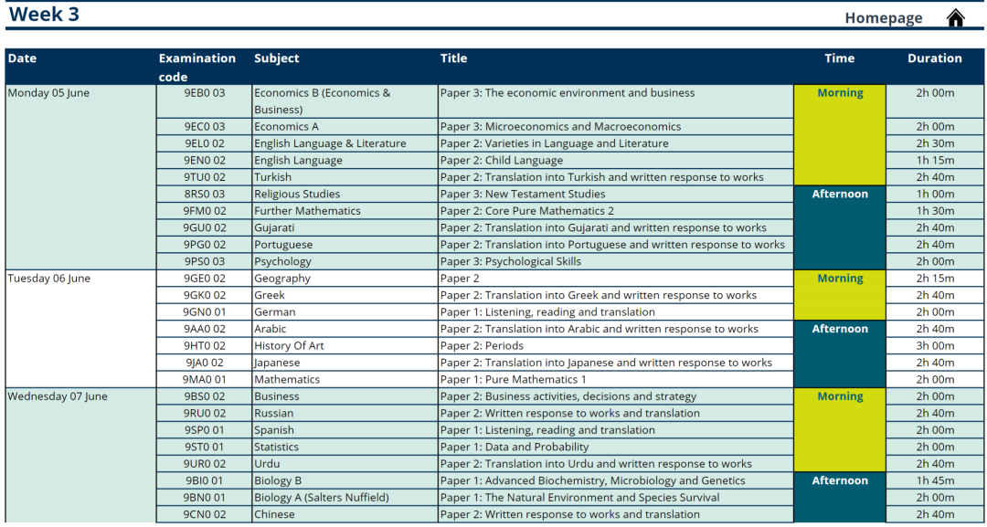987x527 pixels.
Task: Click exam code 9EB0 03
Action: point(205,93)
